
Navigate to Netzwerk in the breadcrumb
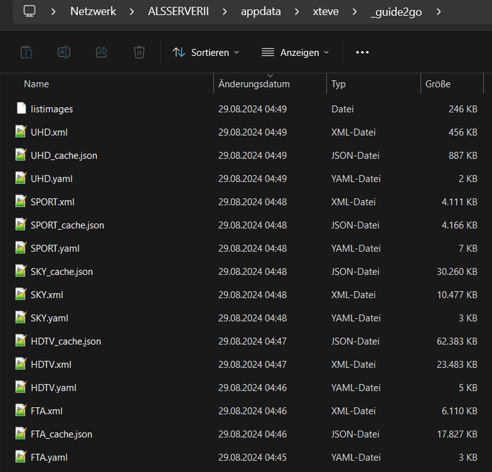pos(93,11)
